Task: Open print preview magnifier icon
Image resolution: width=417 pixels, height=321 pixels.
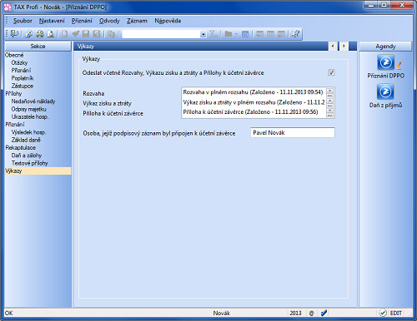Action: click(x=51, y=34)
